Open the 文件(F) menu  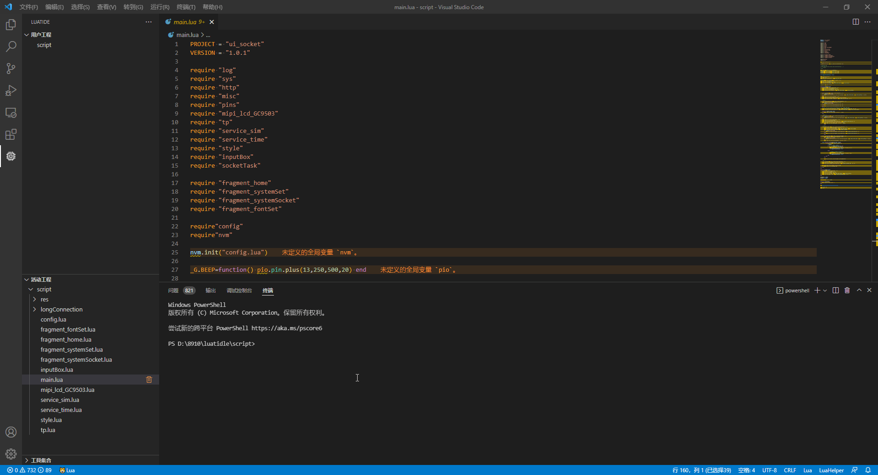click(x=29, y=7)
